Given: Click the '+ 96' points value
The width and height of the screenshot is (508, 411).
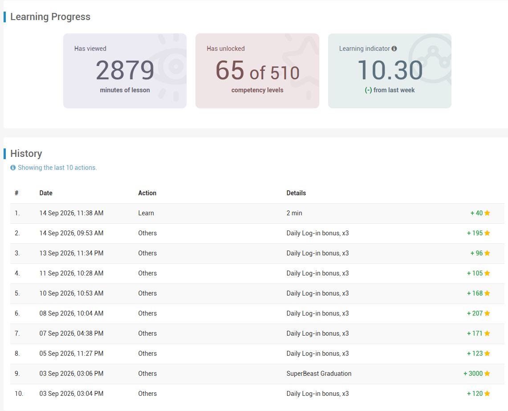Looking at the screenshot, I should [476, 253].
